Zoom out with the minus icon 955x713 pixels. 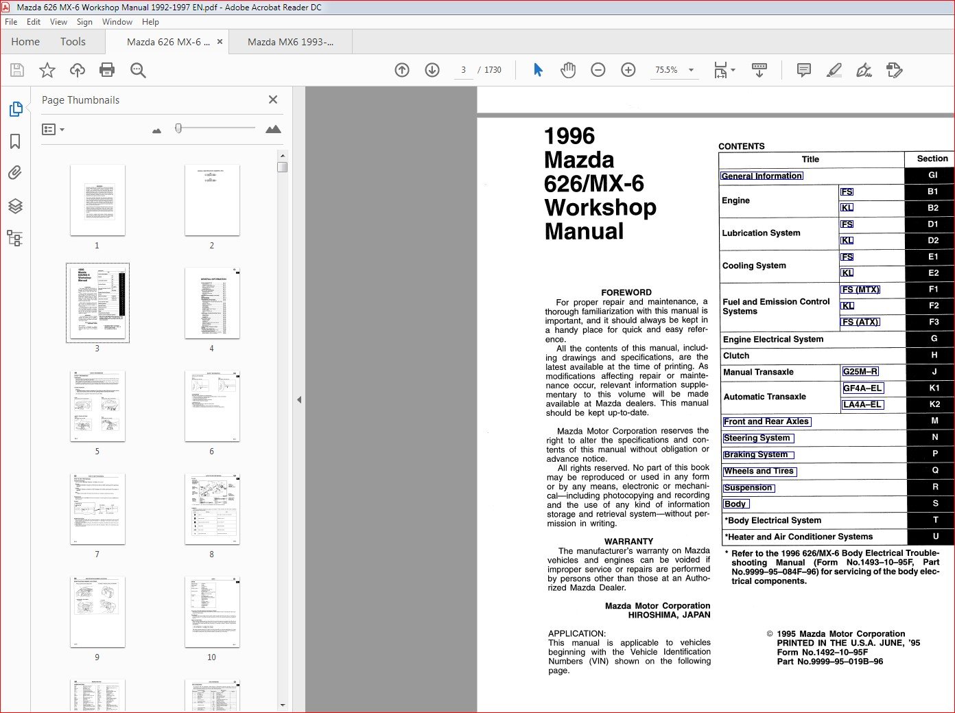click(598, 70)
